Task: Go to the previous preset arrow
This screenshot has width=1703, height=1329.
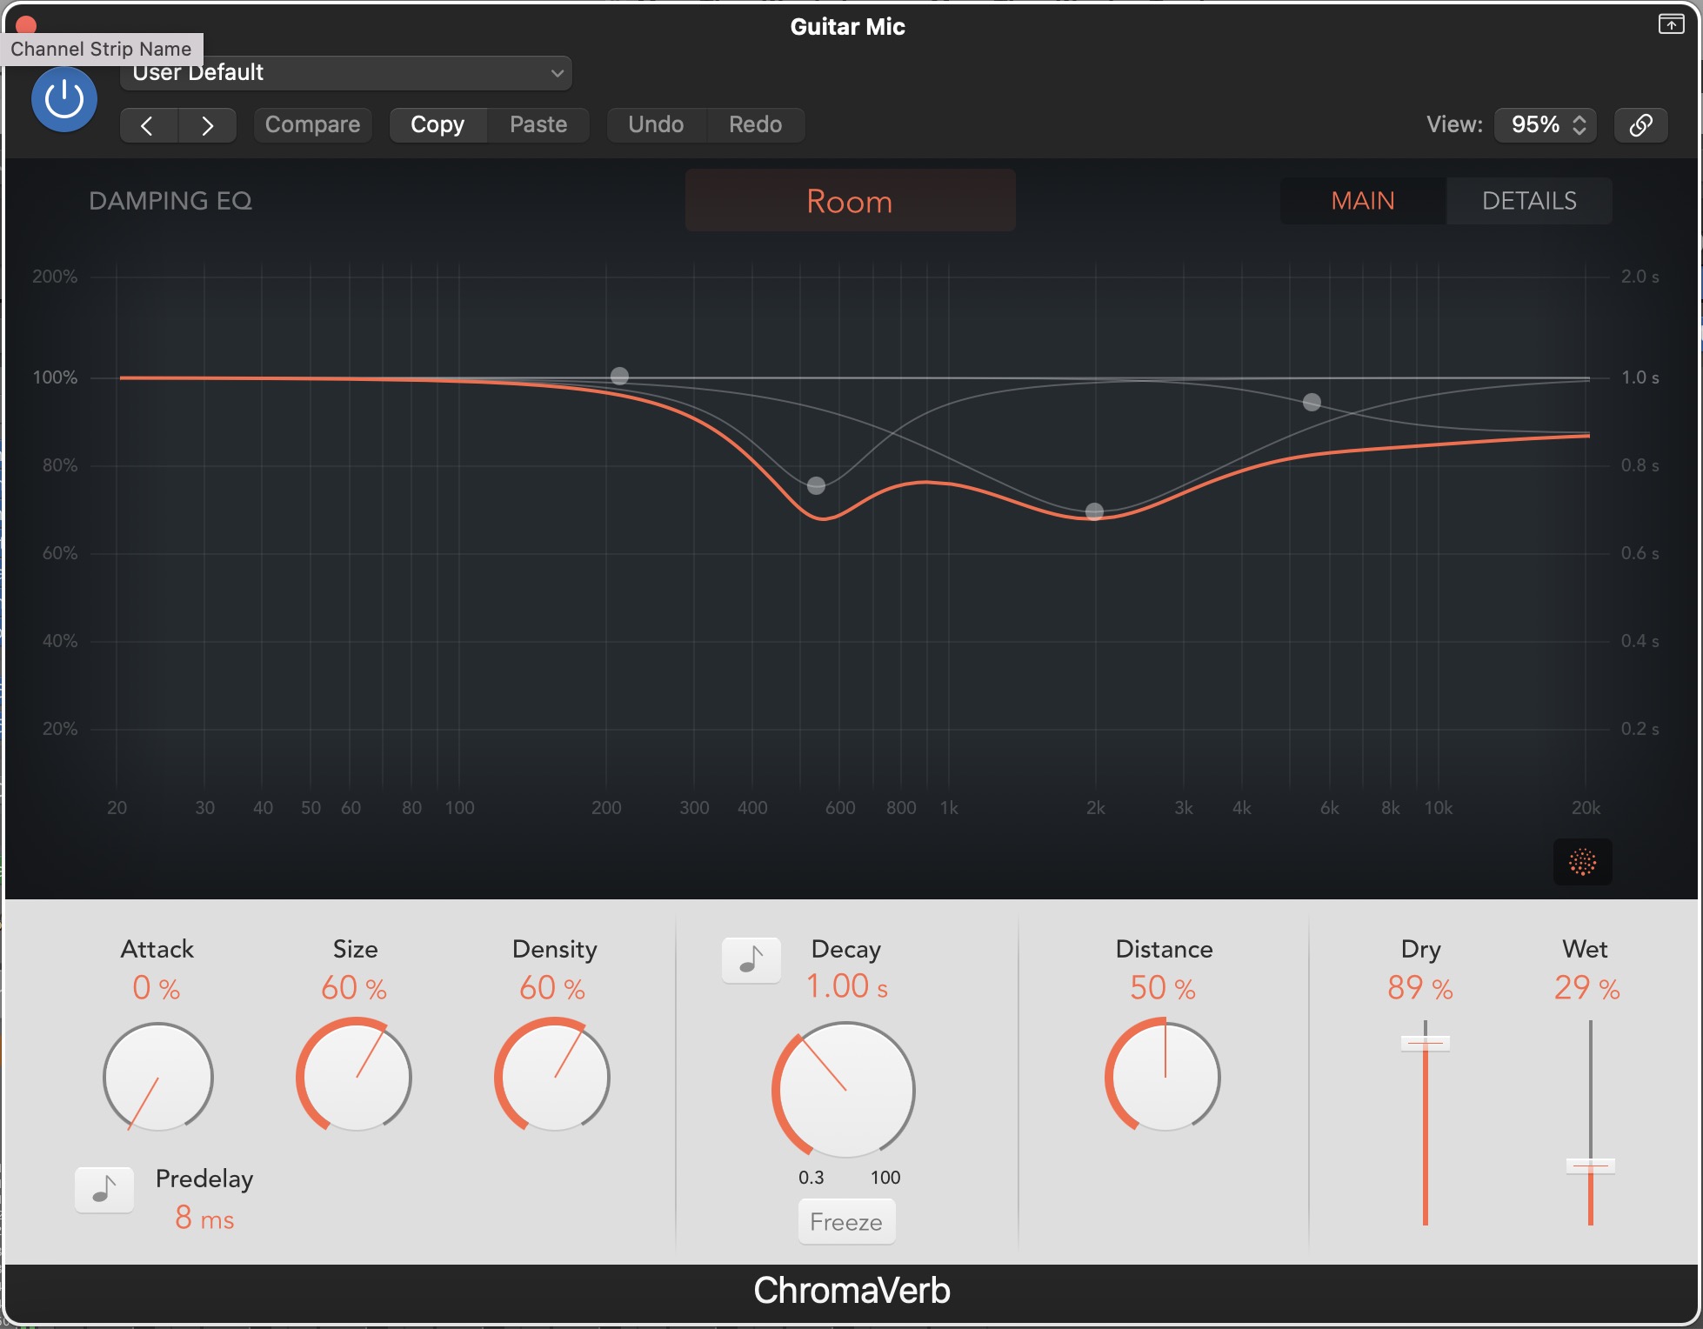Action: tap(148, 125)
